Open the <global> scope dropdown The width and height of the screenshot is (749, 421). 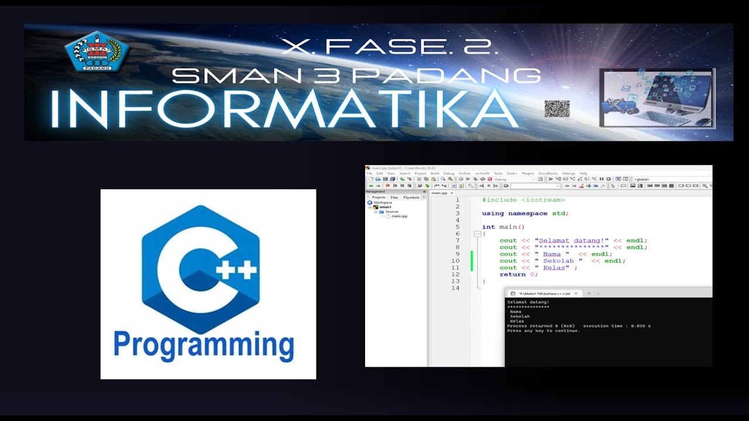[673, 179]
